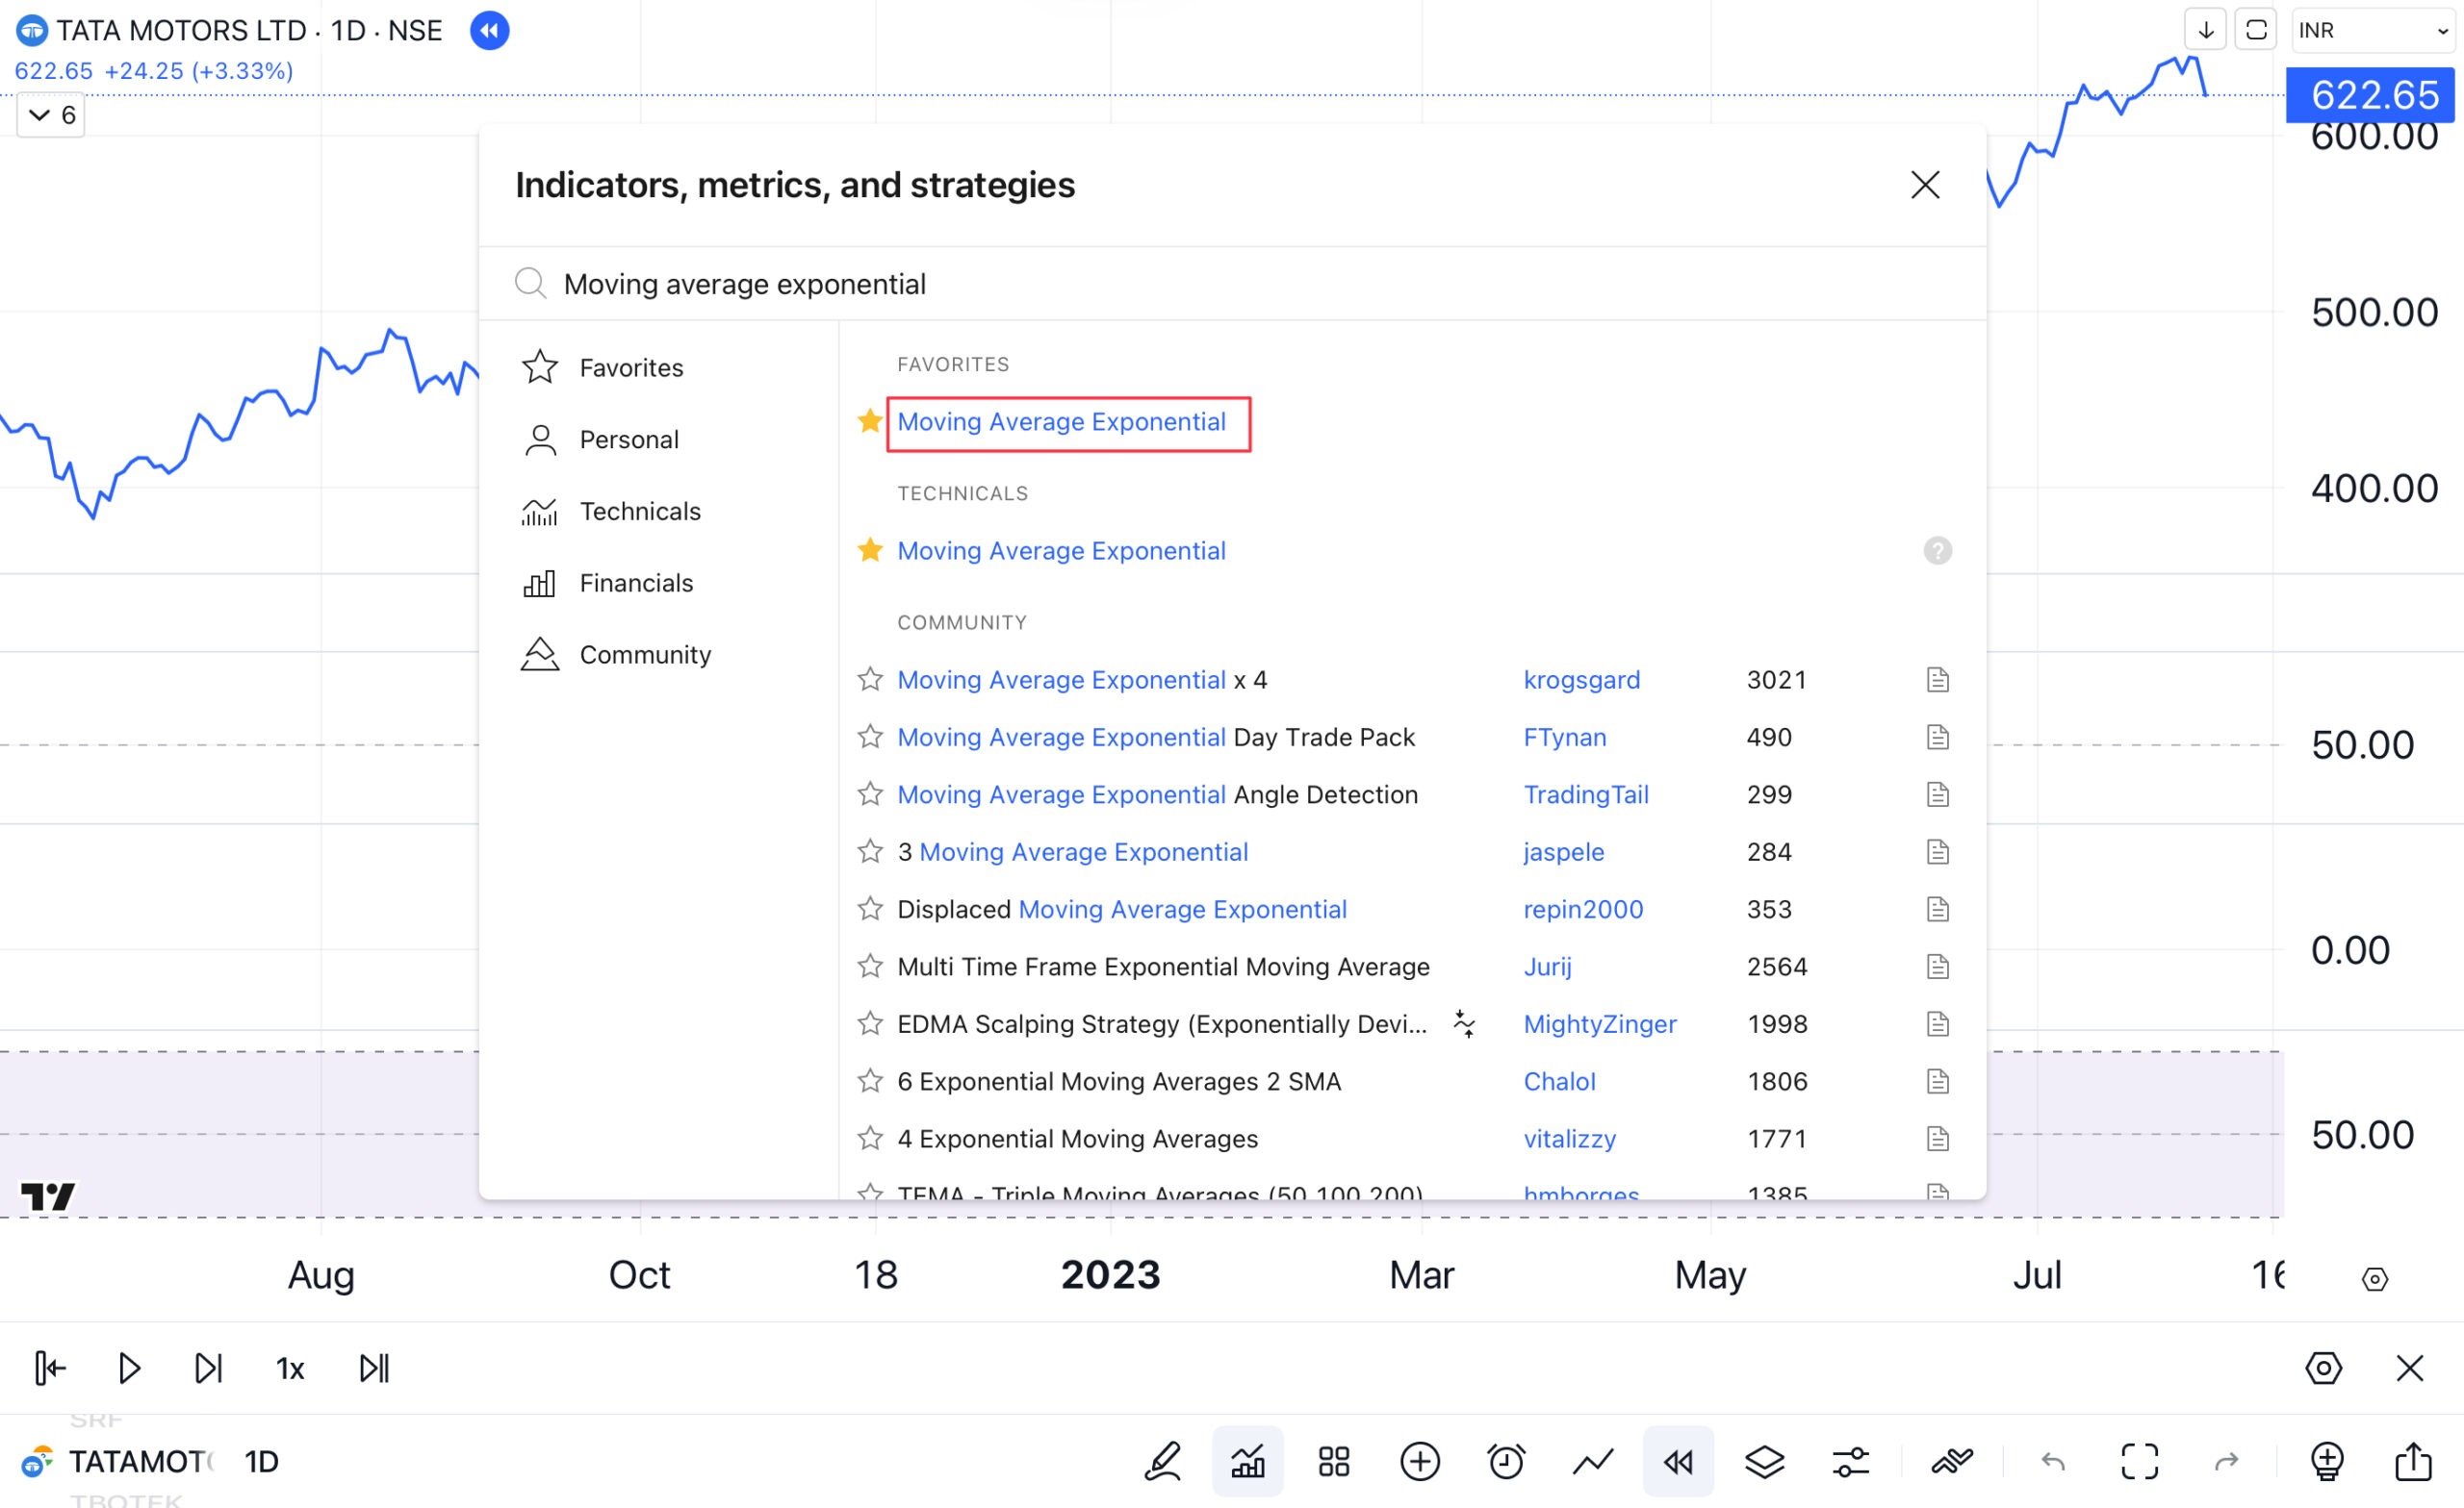Change the 1x replay speed selector
The image size is (2464, 1508).
(290, 1369)
